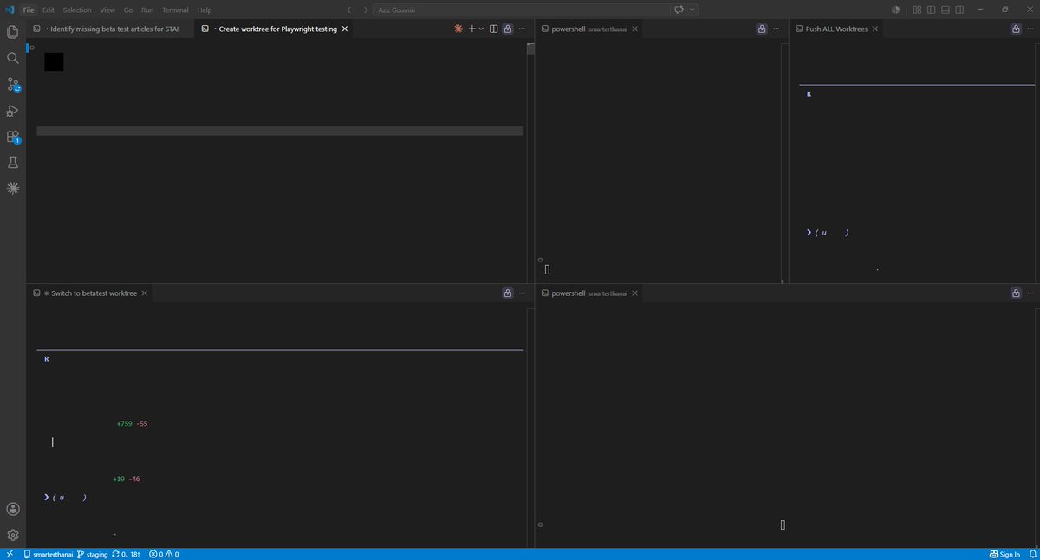Open the Claude starburst icon in activity bar
The width and height of the screenshot is (1040, 560).
click(x=13, y=188)
